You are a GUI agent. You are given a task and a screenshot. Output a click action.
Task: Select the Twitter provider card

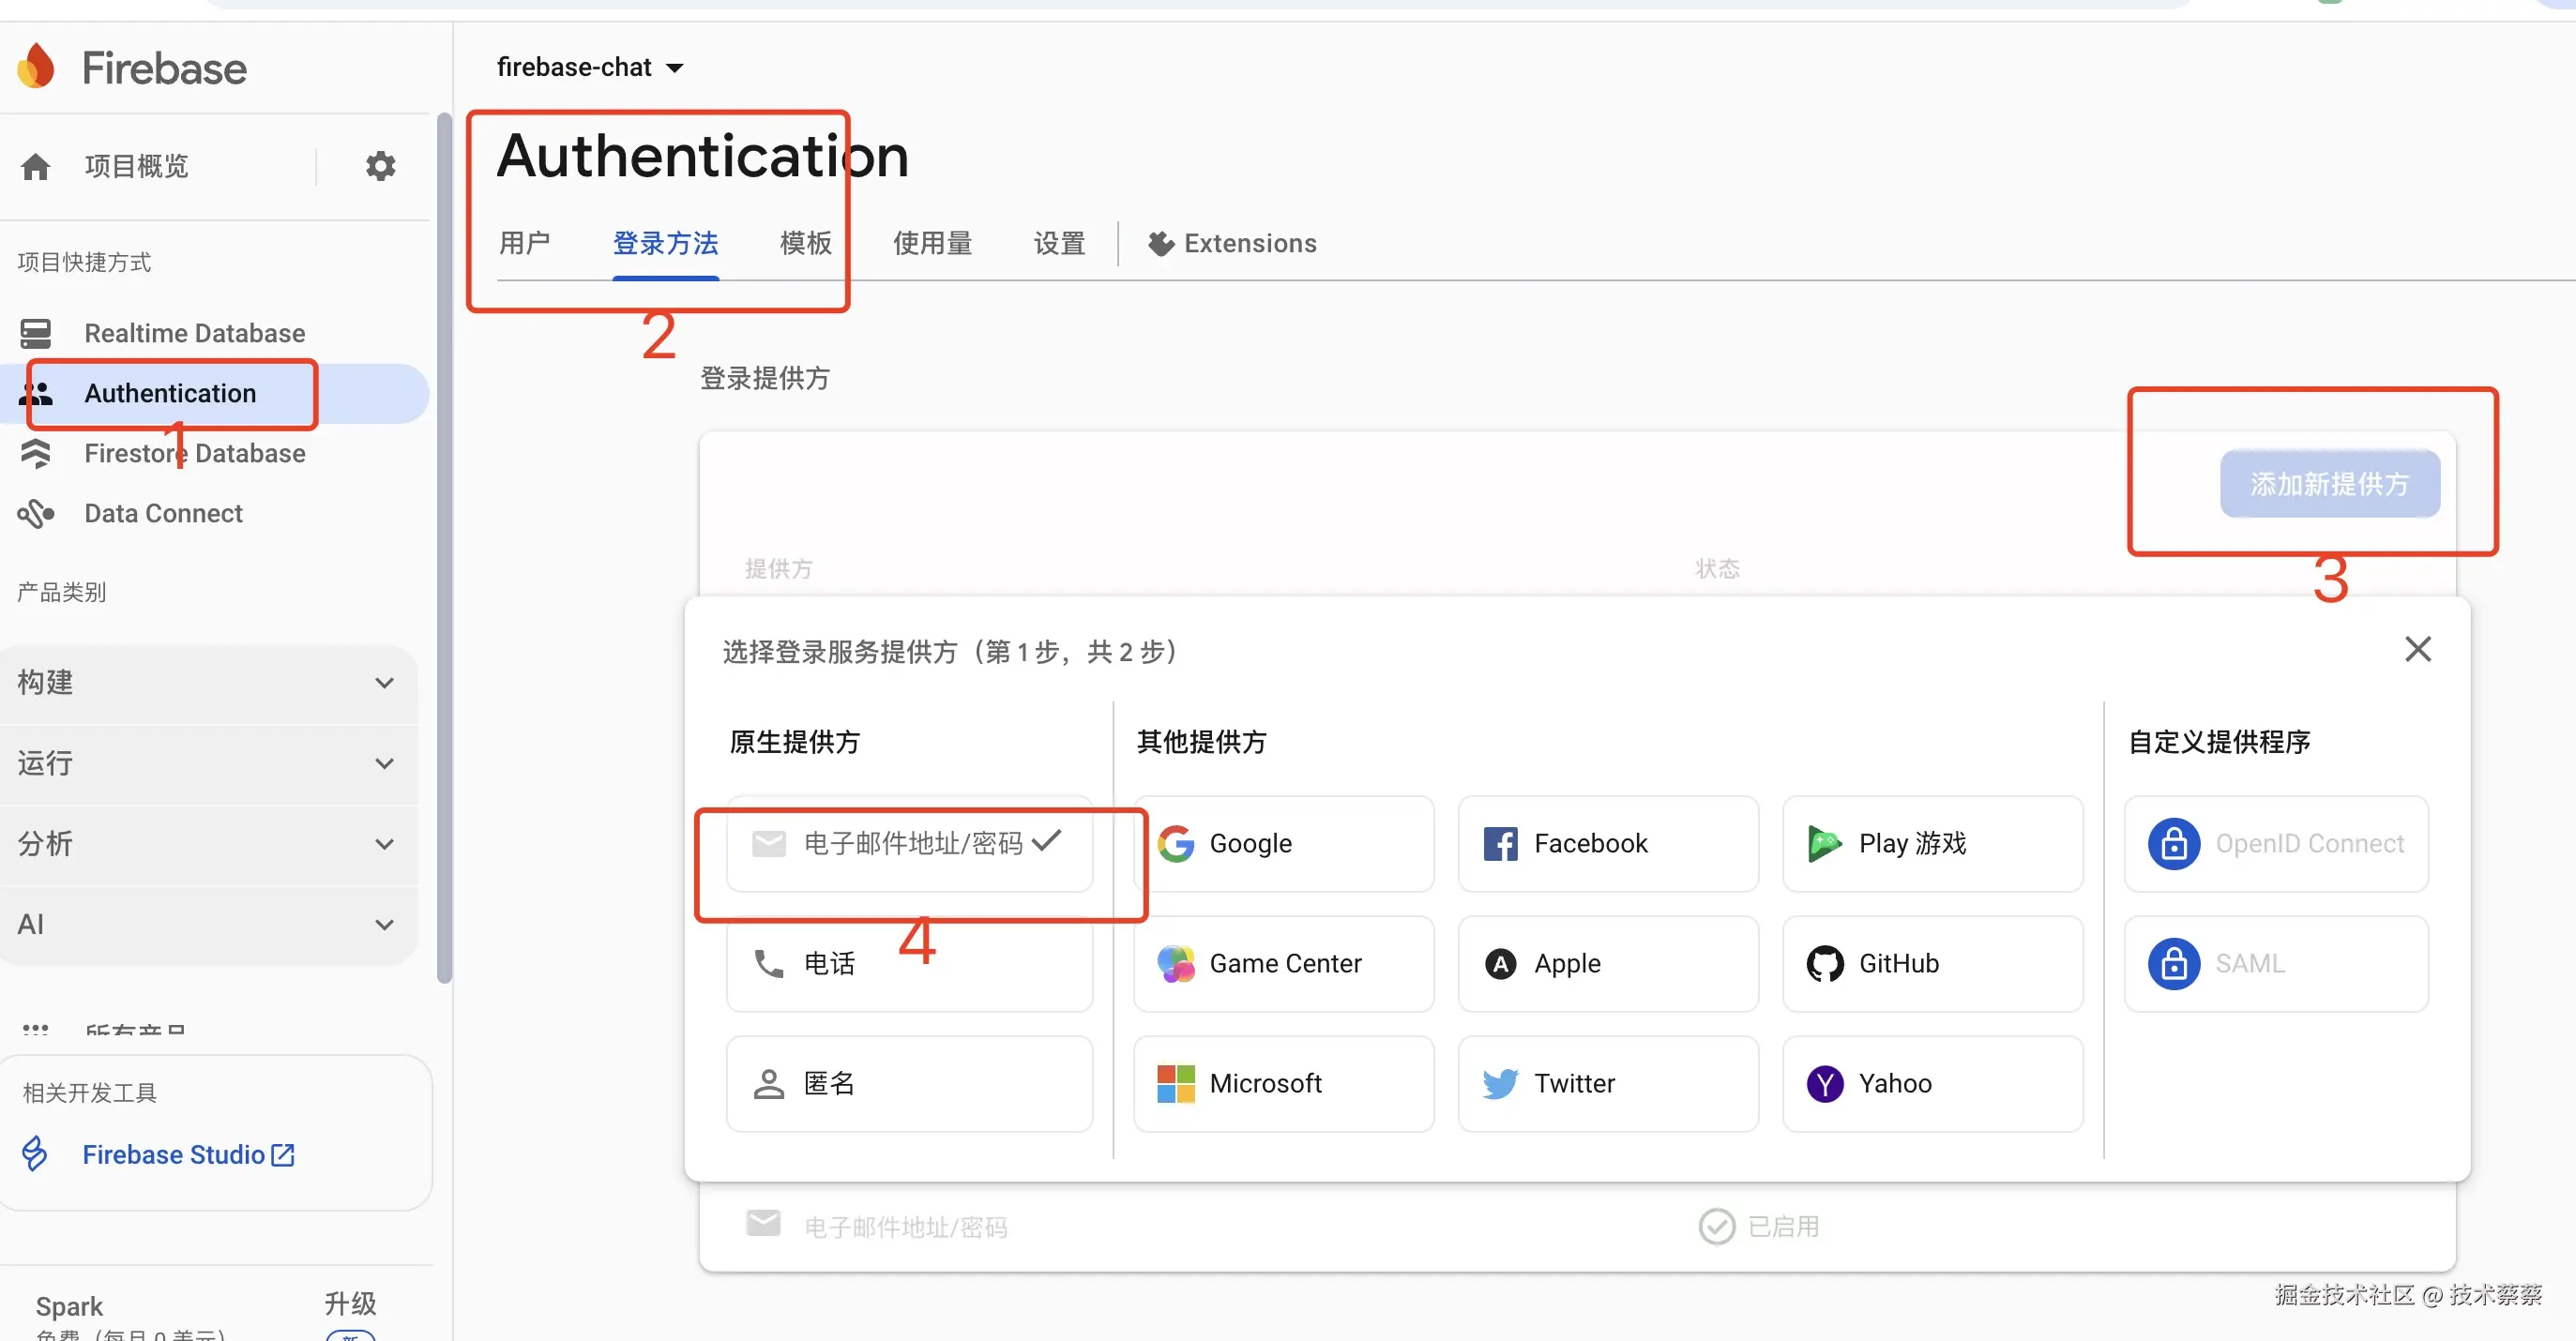point(1607,1083)
